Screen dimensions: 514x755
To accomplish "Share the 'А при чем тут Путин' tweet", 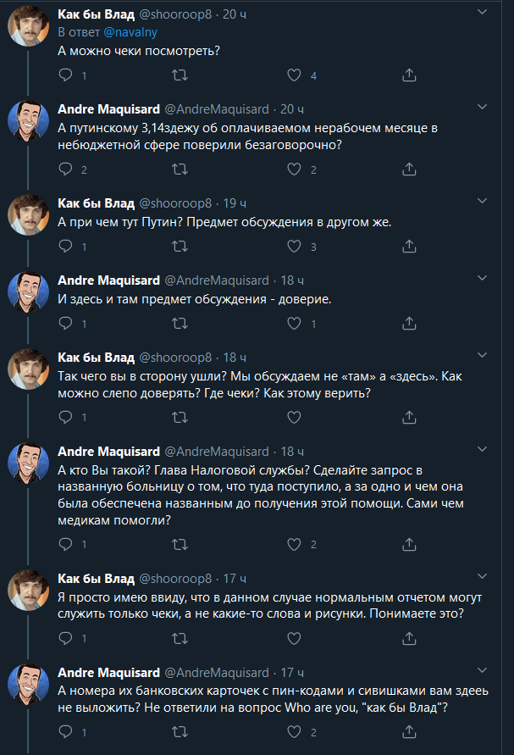I will [409, 247].
